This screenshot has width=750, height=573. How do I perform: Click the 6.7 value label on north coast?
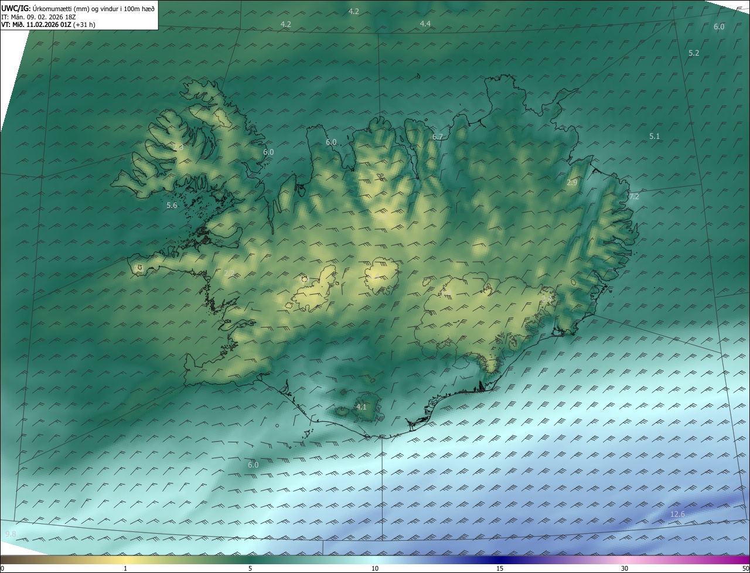(x=438, y=137)
